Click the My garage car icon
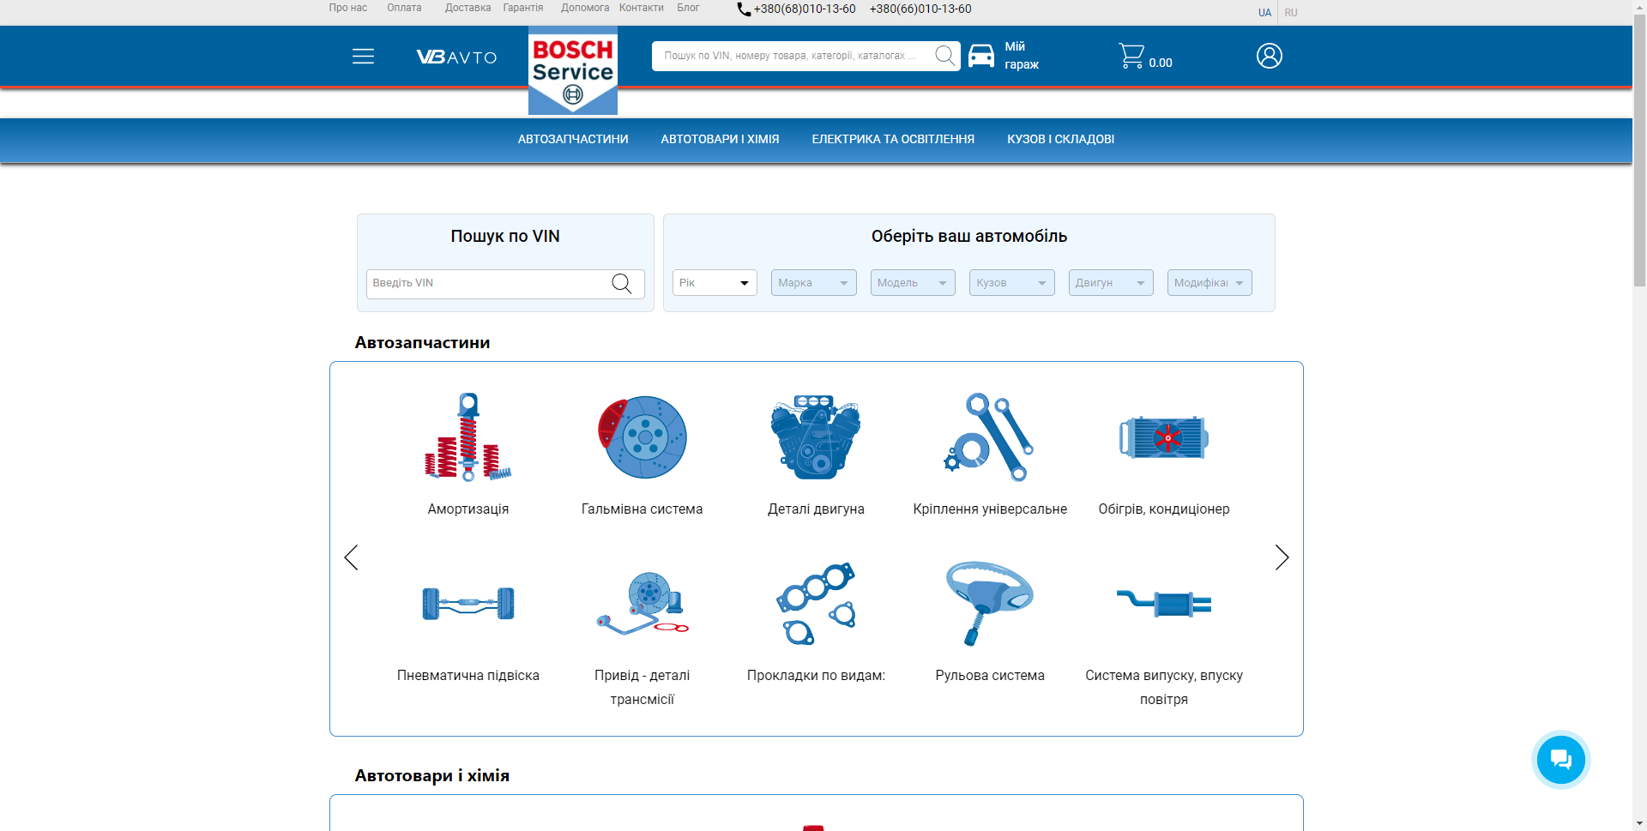The image size is (1647, 831). [981, 57]
